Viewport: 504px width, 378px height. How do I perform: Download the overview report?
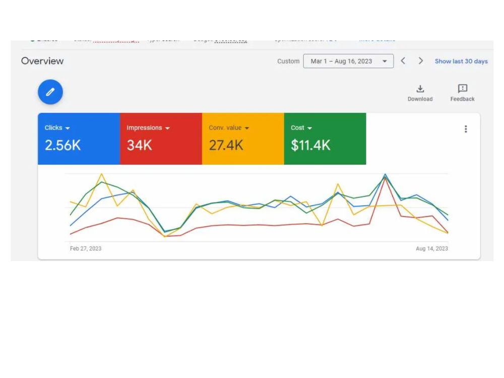coord(420,93)
